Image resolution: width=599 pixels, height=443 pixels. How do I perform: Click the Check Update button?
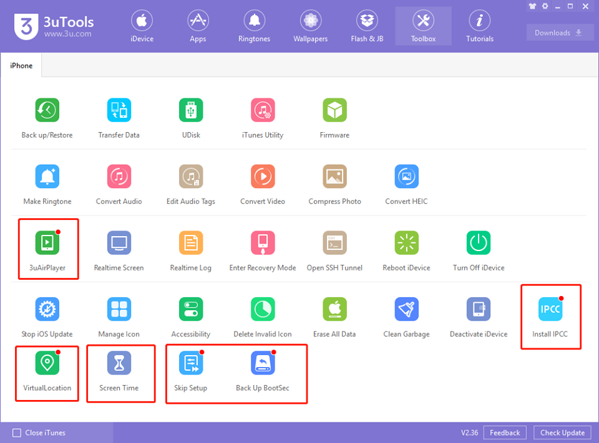click(x=562, y=432)
